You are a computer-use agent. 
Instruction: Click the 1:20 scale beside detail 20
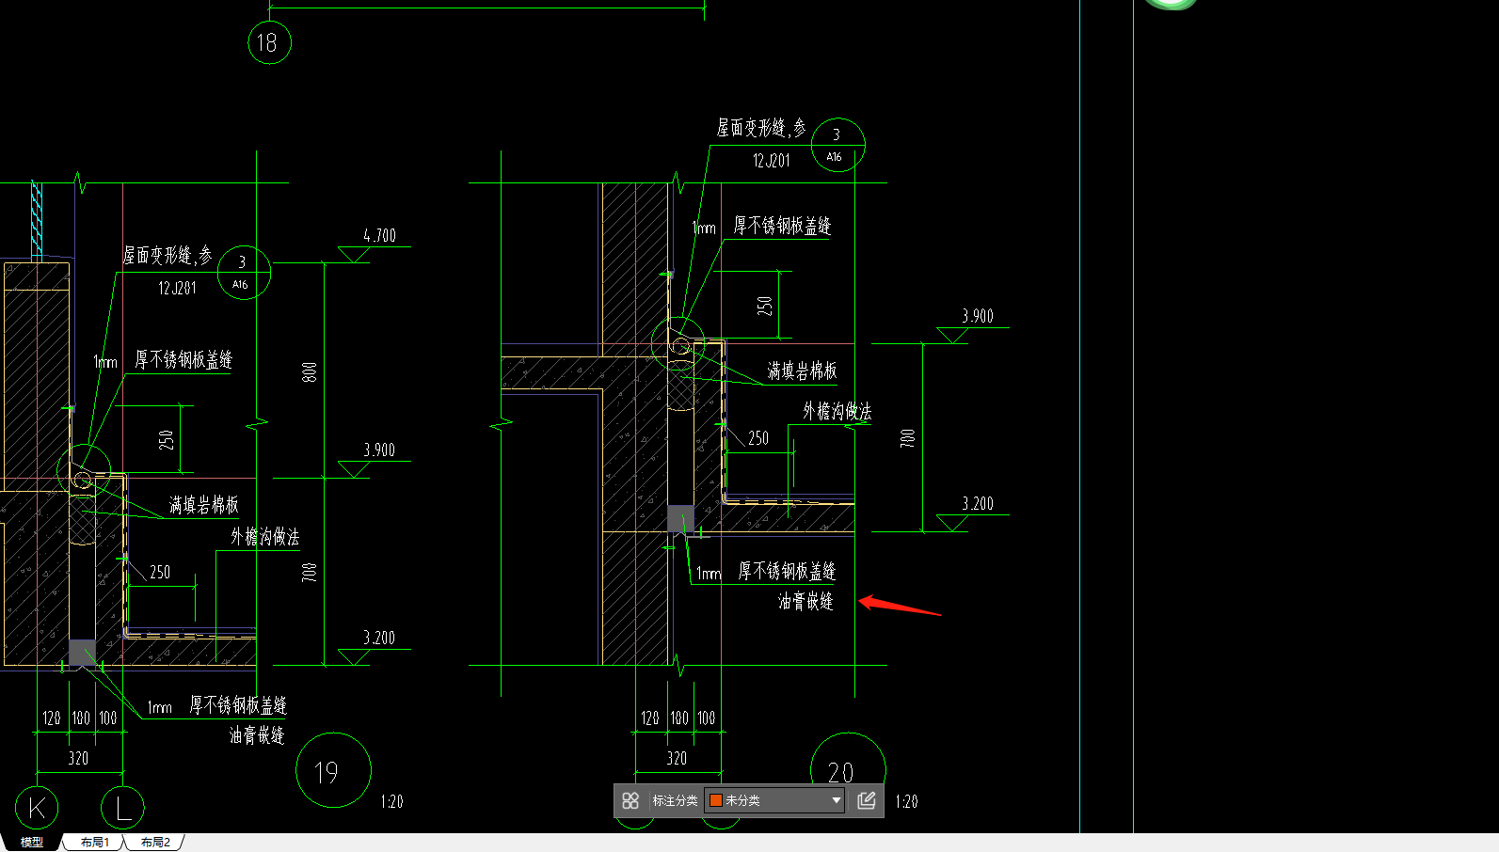(x=906, y=802)
